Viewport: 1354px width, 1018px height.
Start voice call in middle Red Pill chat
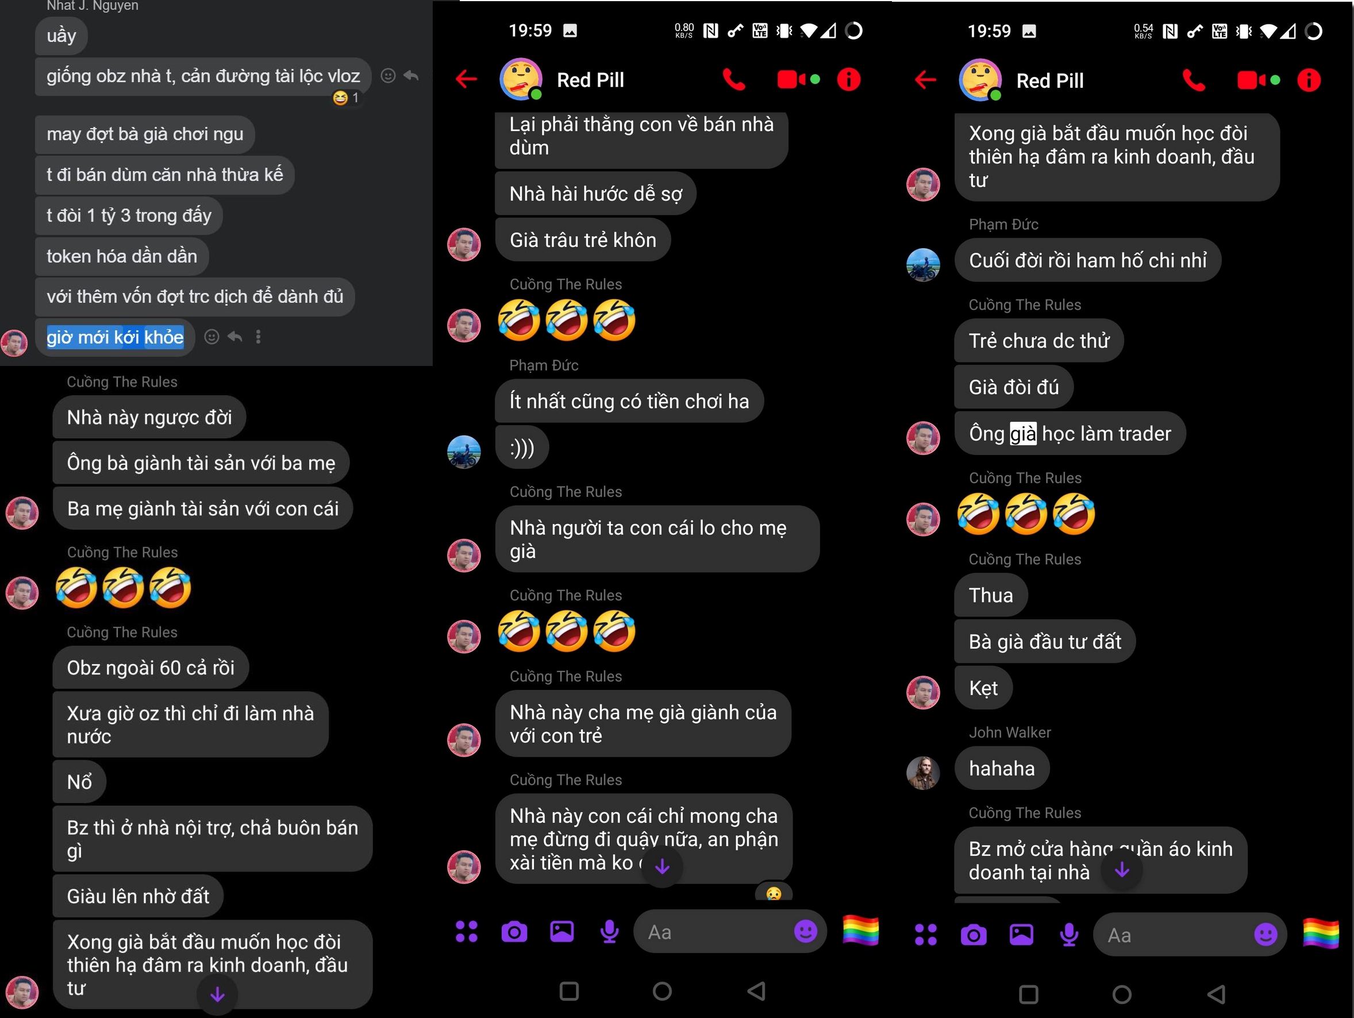[x=734, y=79]
